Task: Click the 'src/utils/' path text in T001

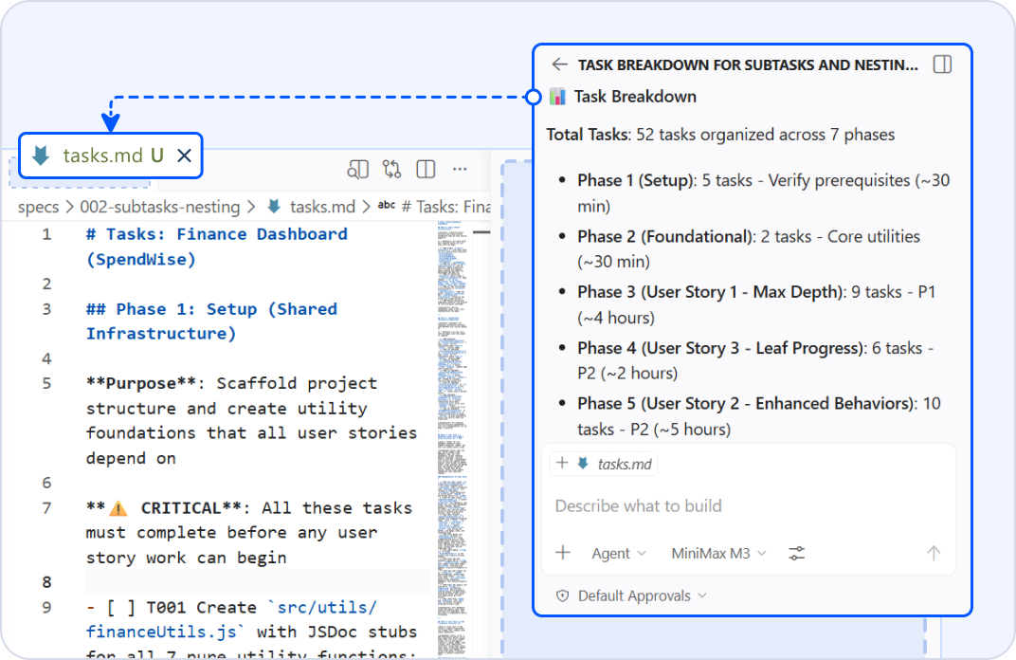Action: (x=327, y=608)
